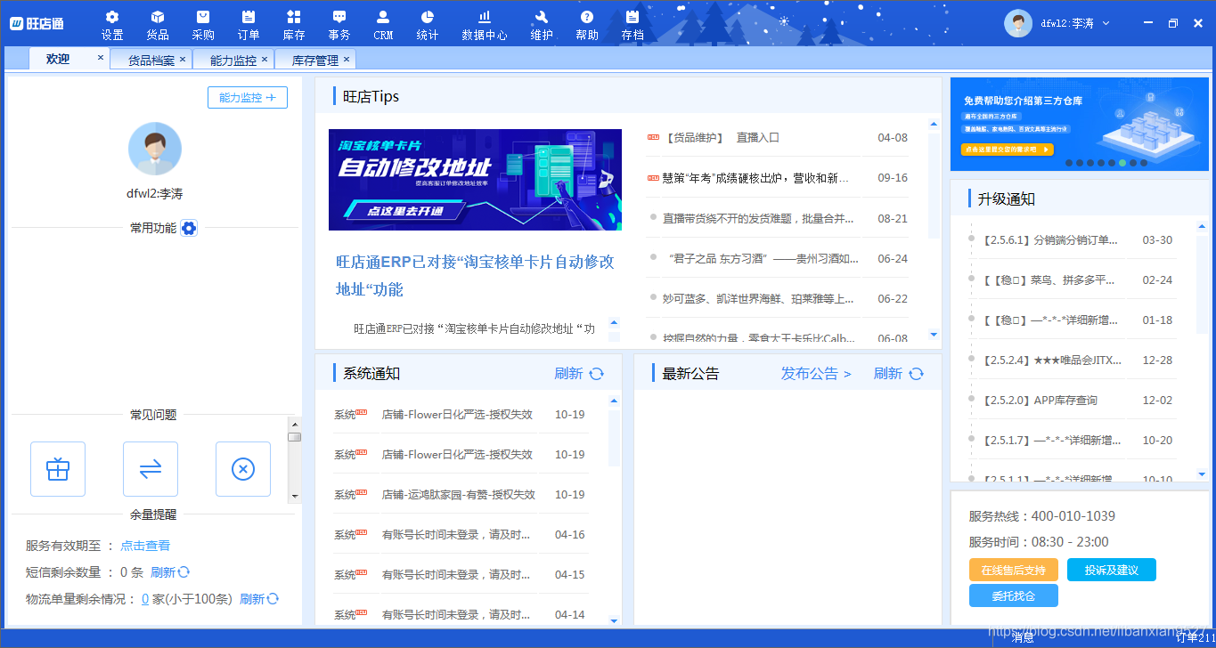Switch to the 库存管理 tab
The height and width of the screenshot is (648, 1216).
coord(314,60)
